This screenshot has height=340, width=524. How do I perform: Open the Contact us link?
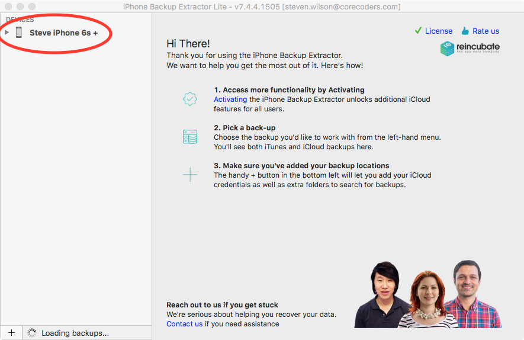184,324
